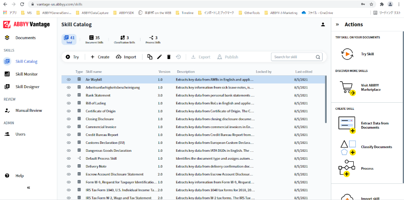Filter by Total 41 skills

69,39
